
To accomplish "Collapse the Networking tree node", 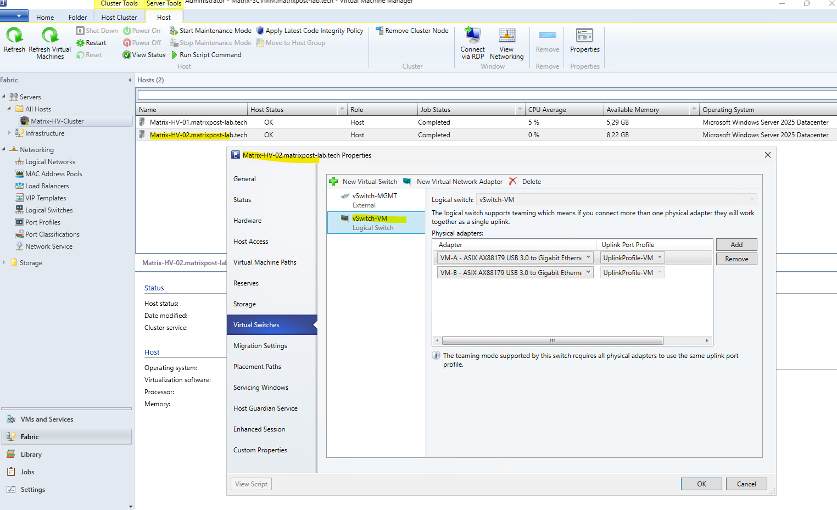I will tap(4, 149).
